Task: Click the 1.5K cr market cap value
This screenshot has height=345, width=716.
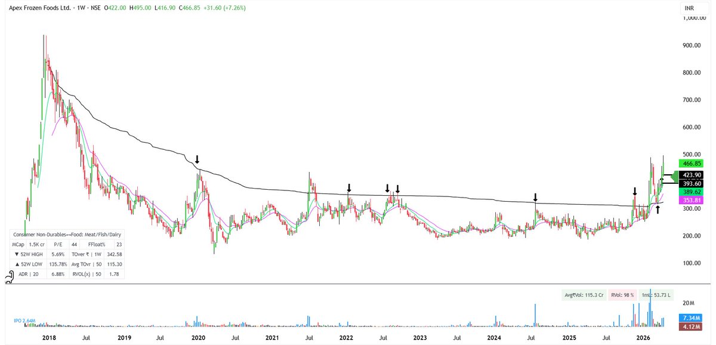Action: [x=36, y=245]
